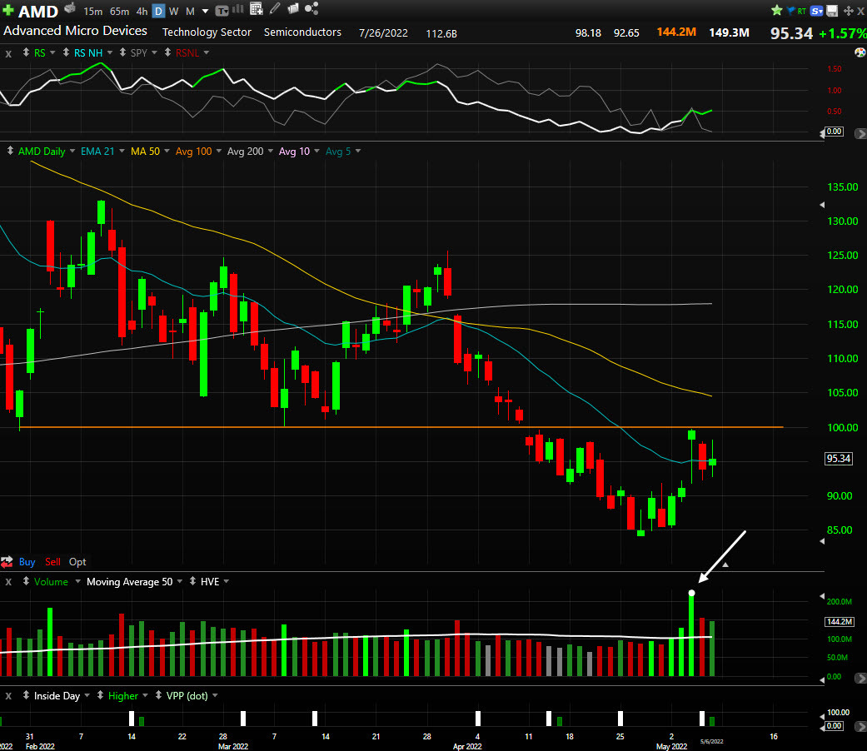The image size is (867, 751).
Task: Click the reorder arrows beside Higher
Action: 100,696
